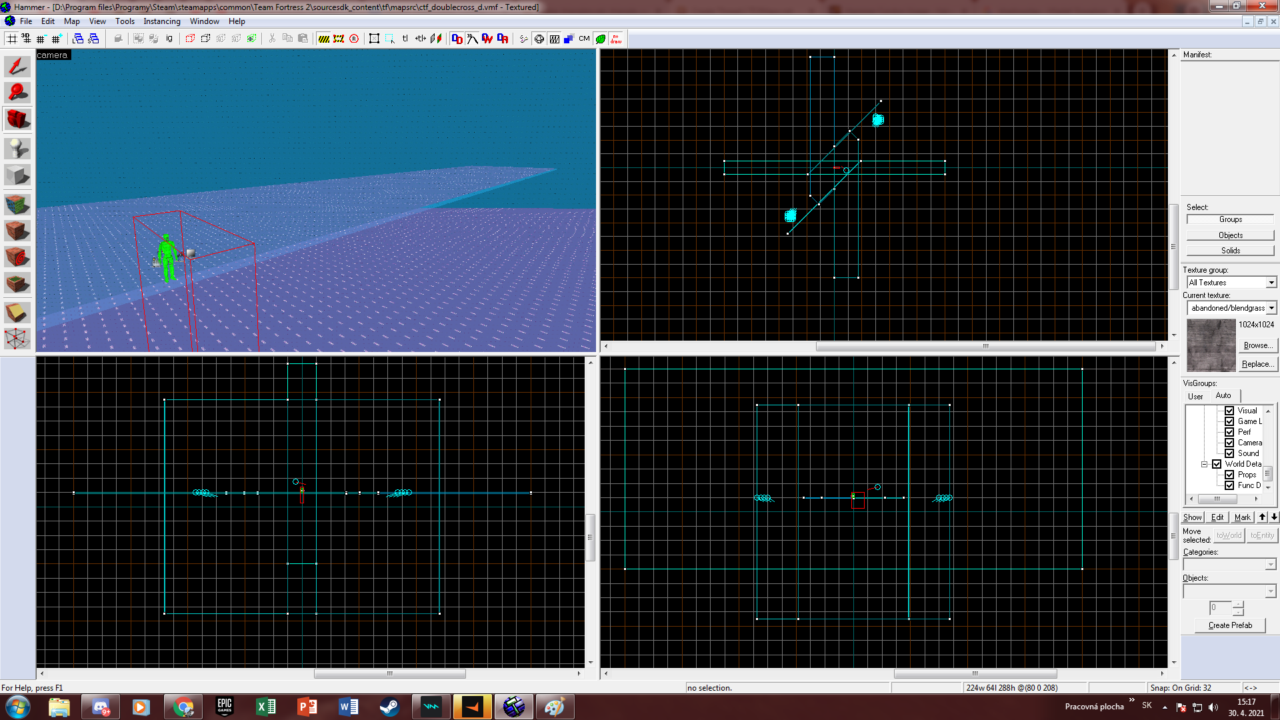Toggle Visual visgroup checkbox
Screen dimensions: 1280x720
1229,411
